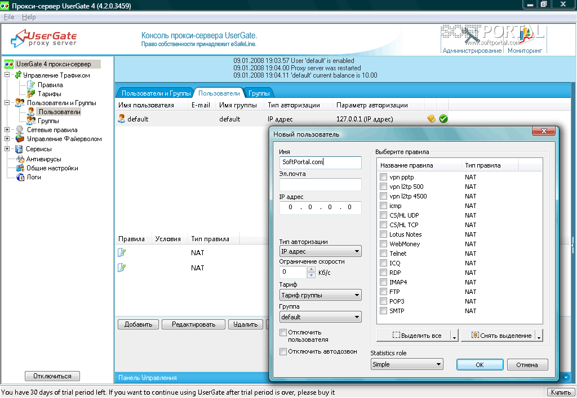Viewport: 577px width, 398px height.
Task: Click the Управление Трафиком tree icon
Action: pos(17,75)
